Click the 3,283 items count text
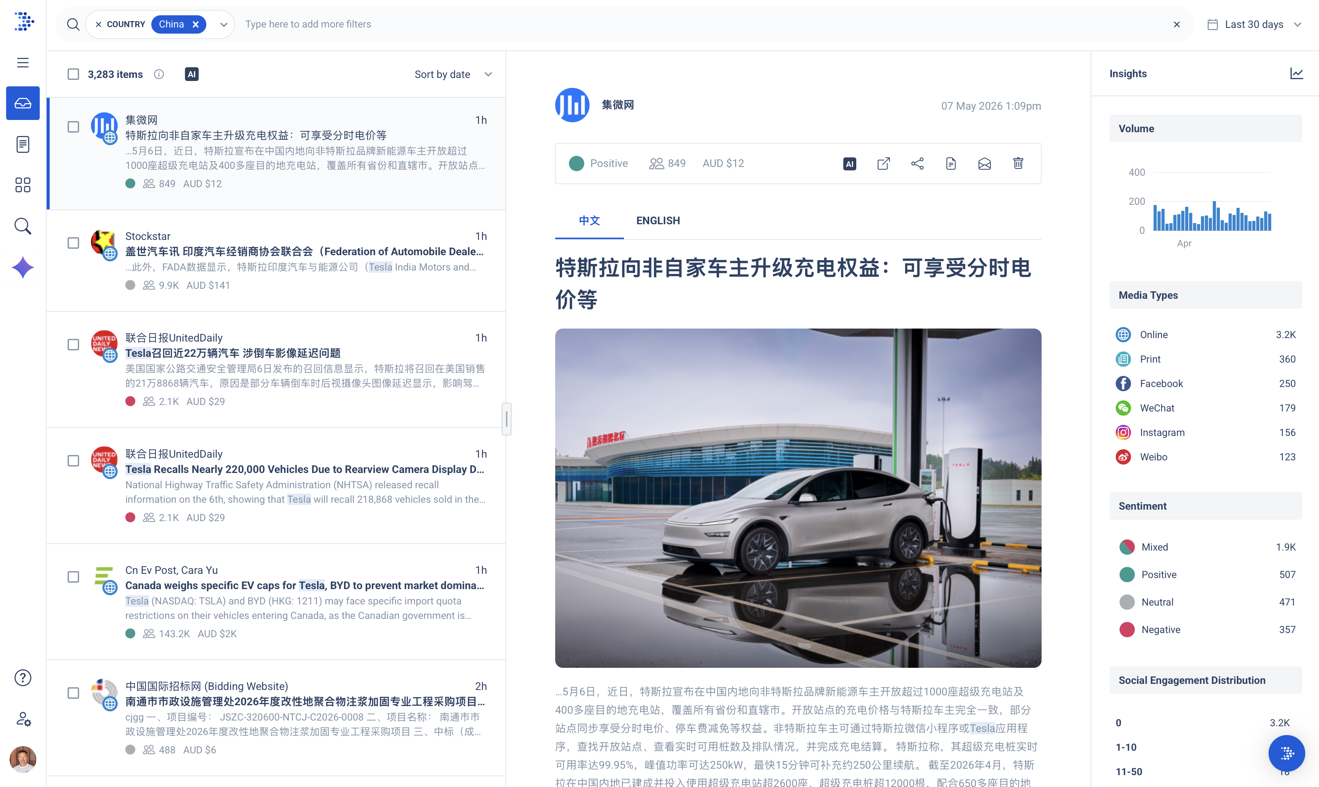This screenshot has width=1319, height=787. [x=115, y=74]
